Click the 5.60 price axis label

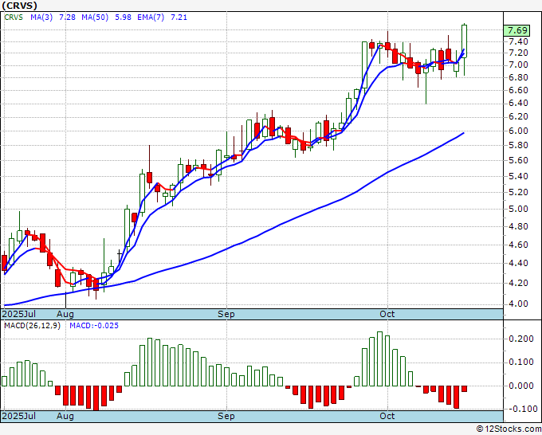518,160
